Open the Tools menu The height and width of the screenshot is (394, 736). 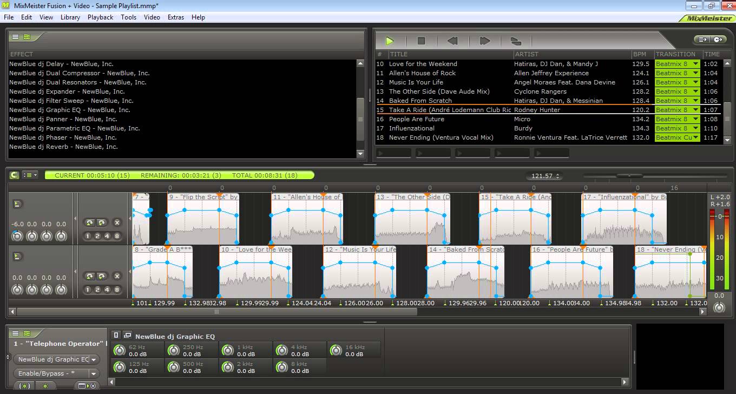click(129, 17)
